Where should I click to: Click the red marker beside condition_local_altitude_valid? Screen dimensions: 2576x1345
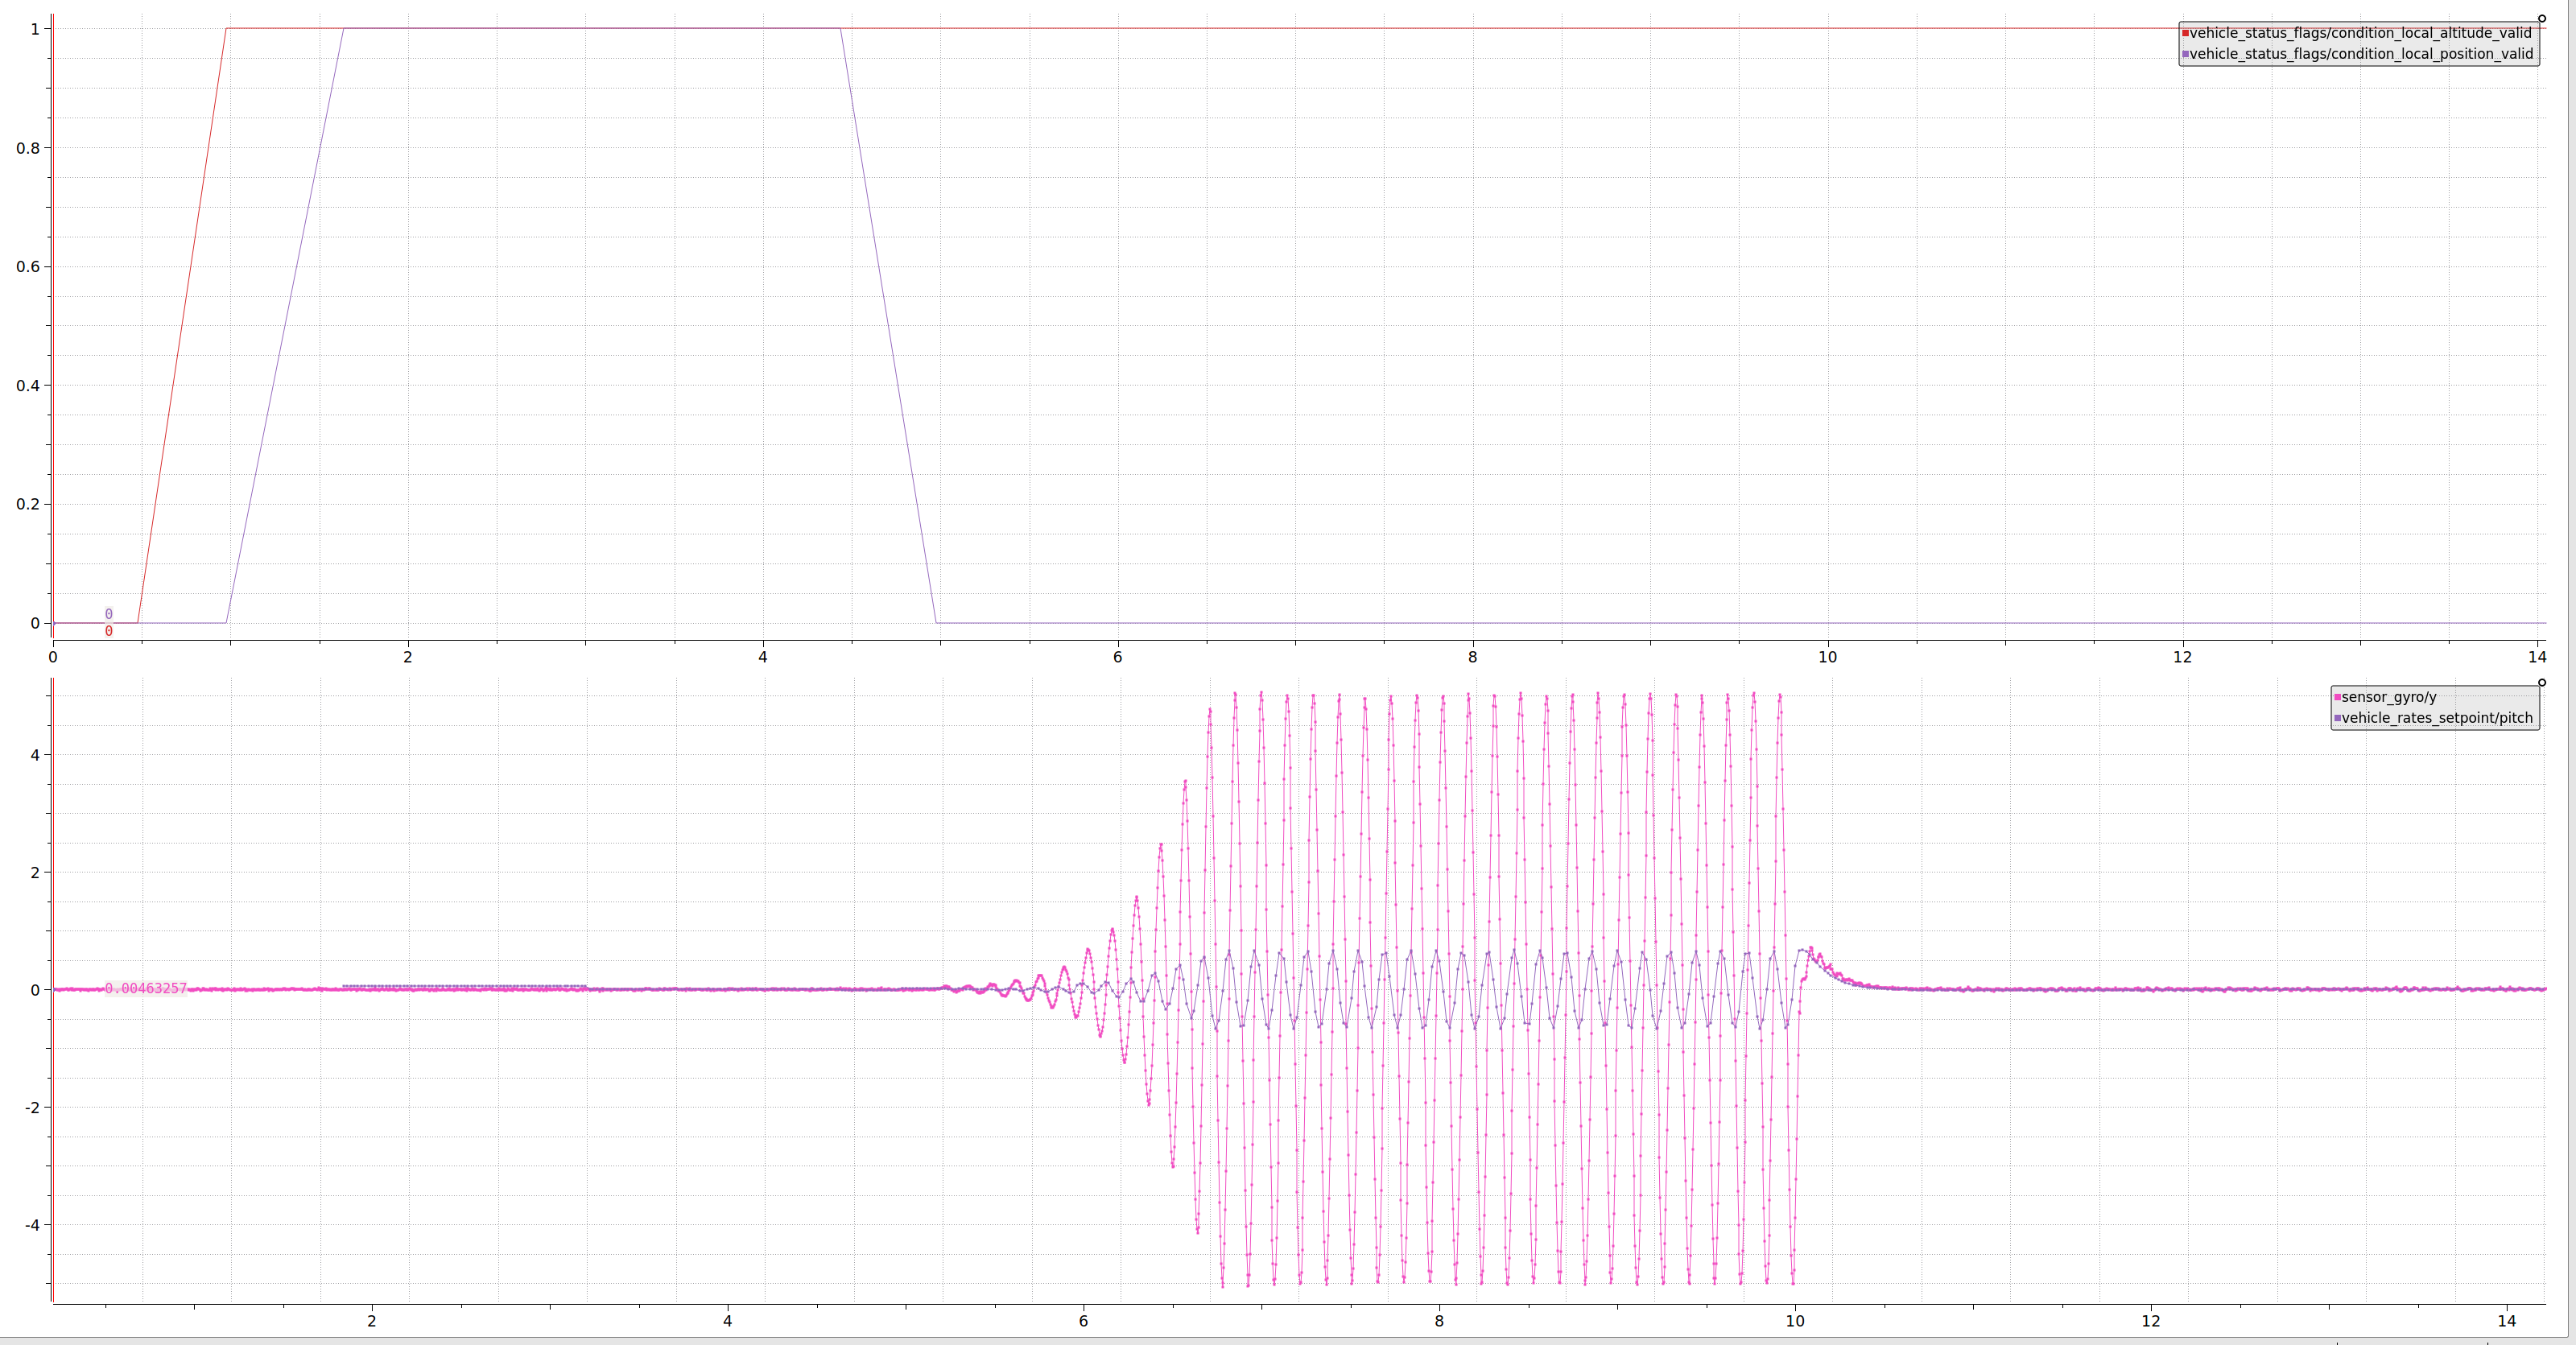point(2186,33)
